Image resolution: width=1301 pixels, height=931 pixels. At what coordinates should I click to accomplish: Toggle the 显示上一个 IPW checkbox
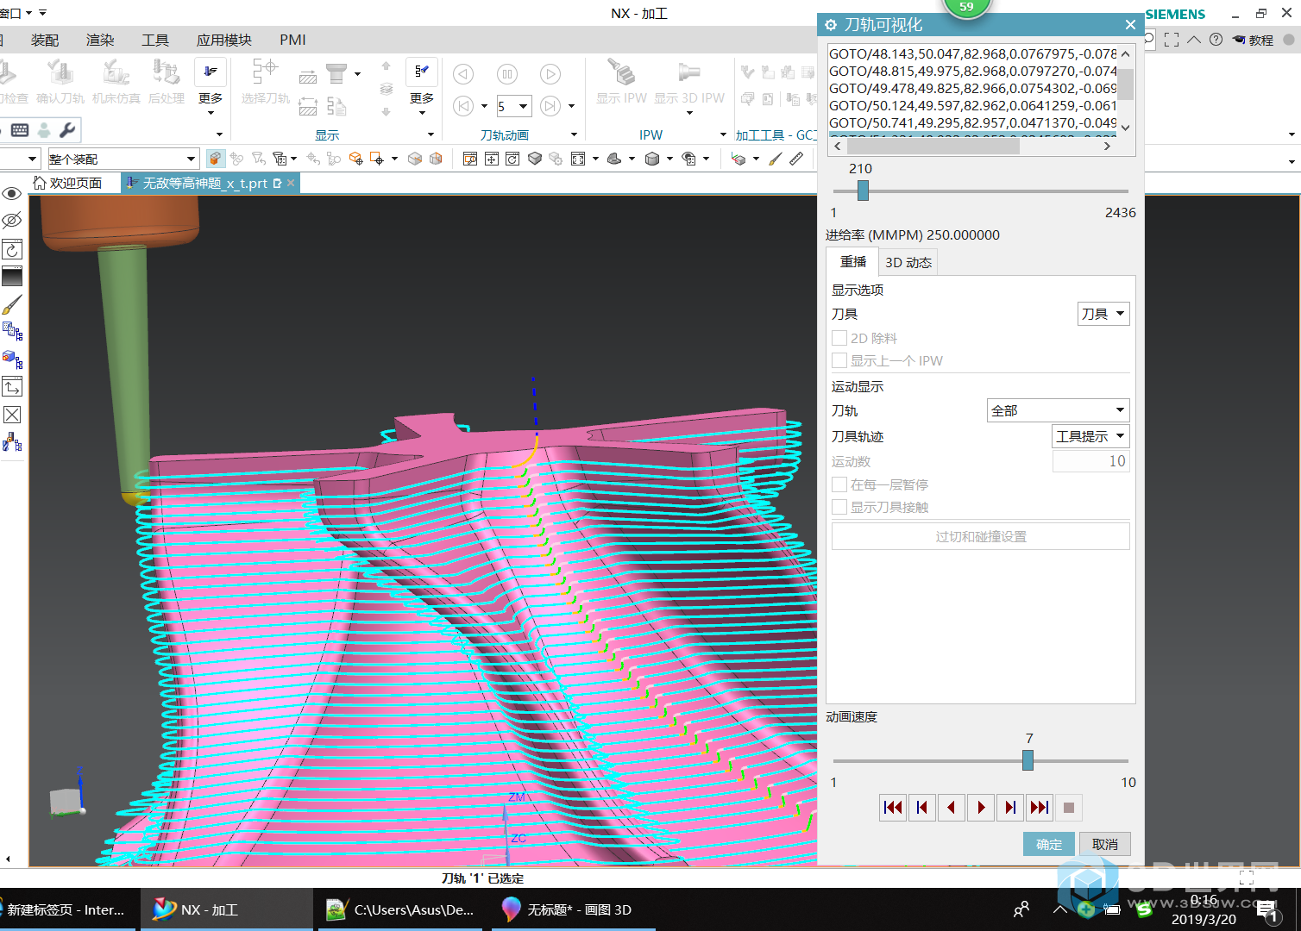839,360
